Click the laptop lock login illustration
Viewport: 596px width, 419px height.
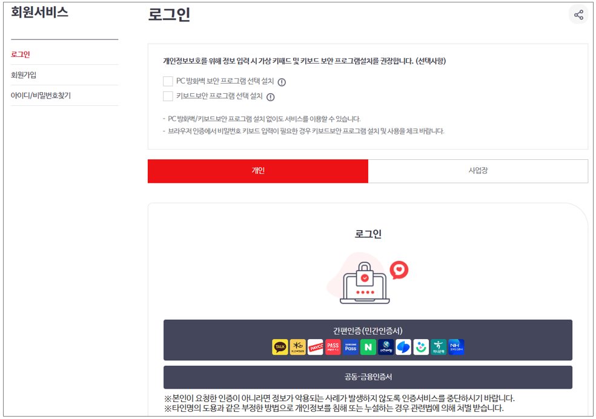(368, 279)
